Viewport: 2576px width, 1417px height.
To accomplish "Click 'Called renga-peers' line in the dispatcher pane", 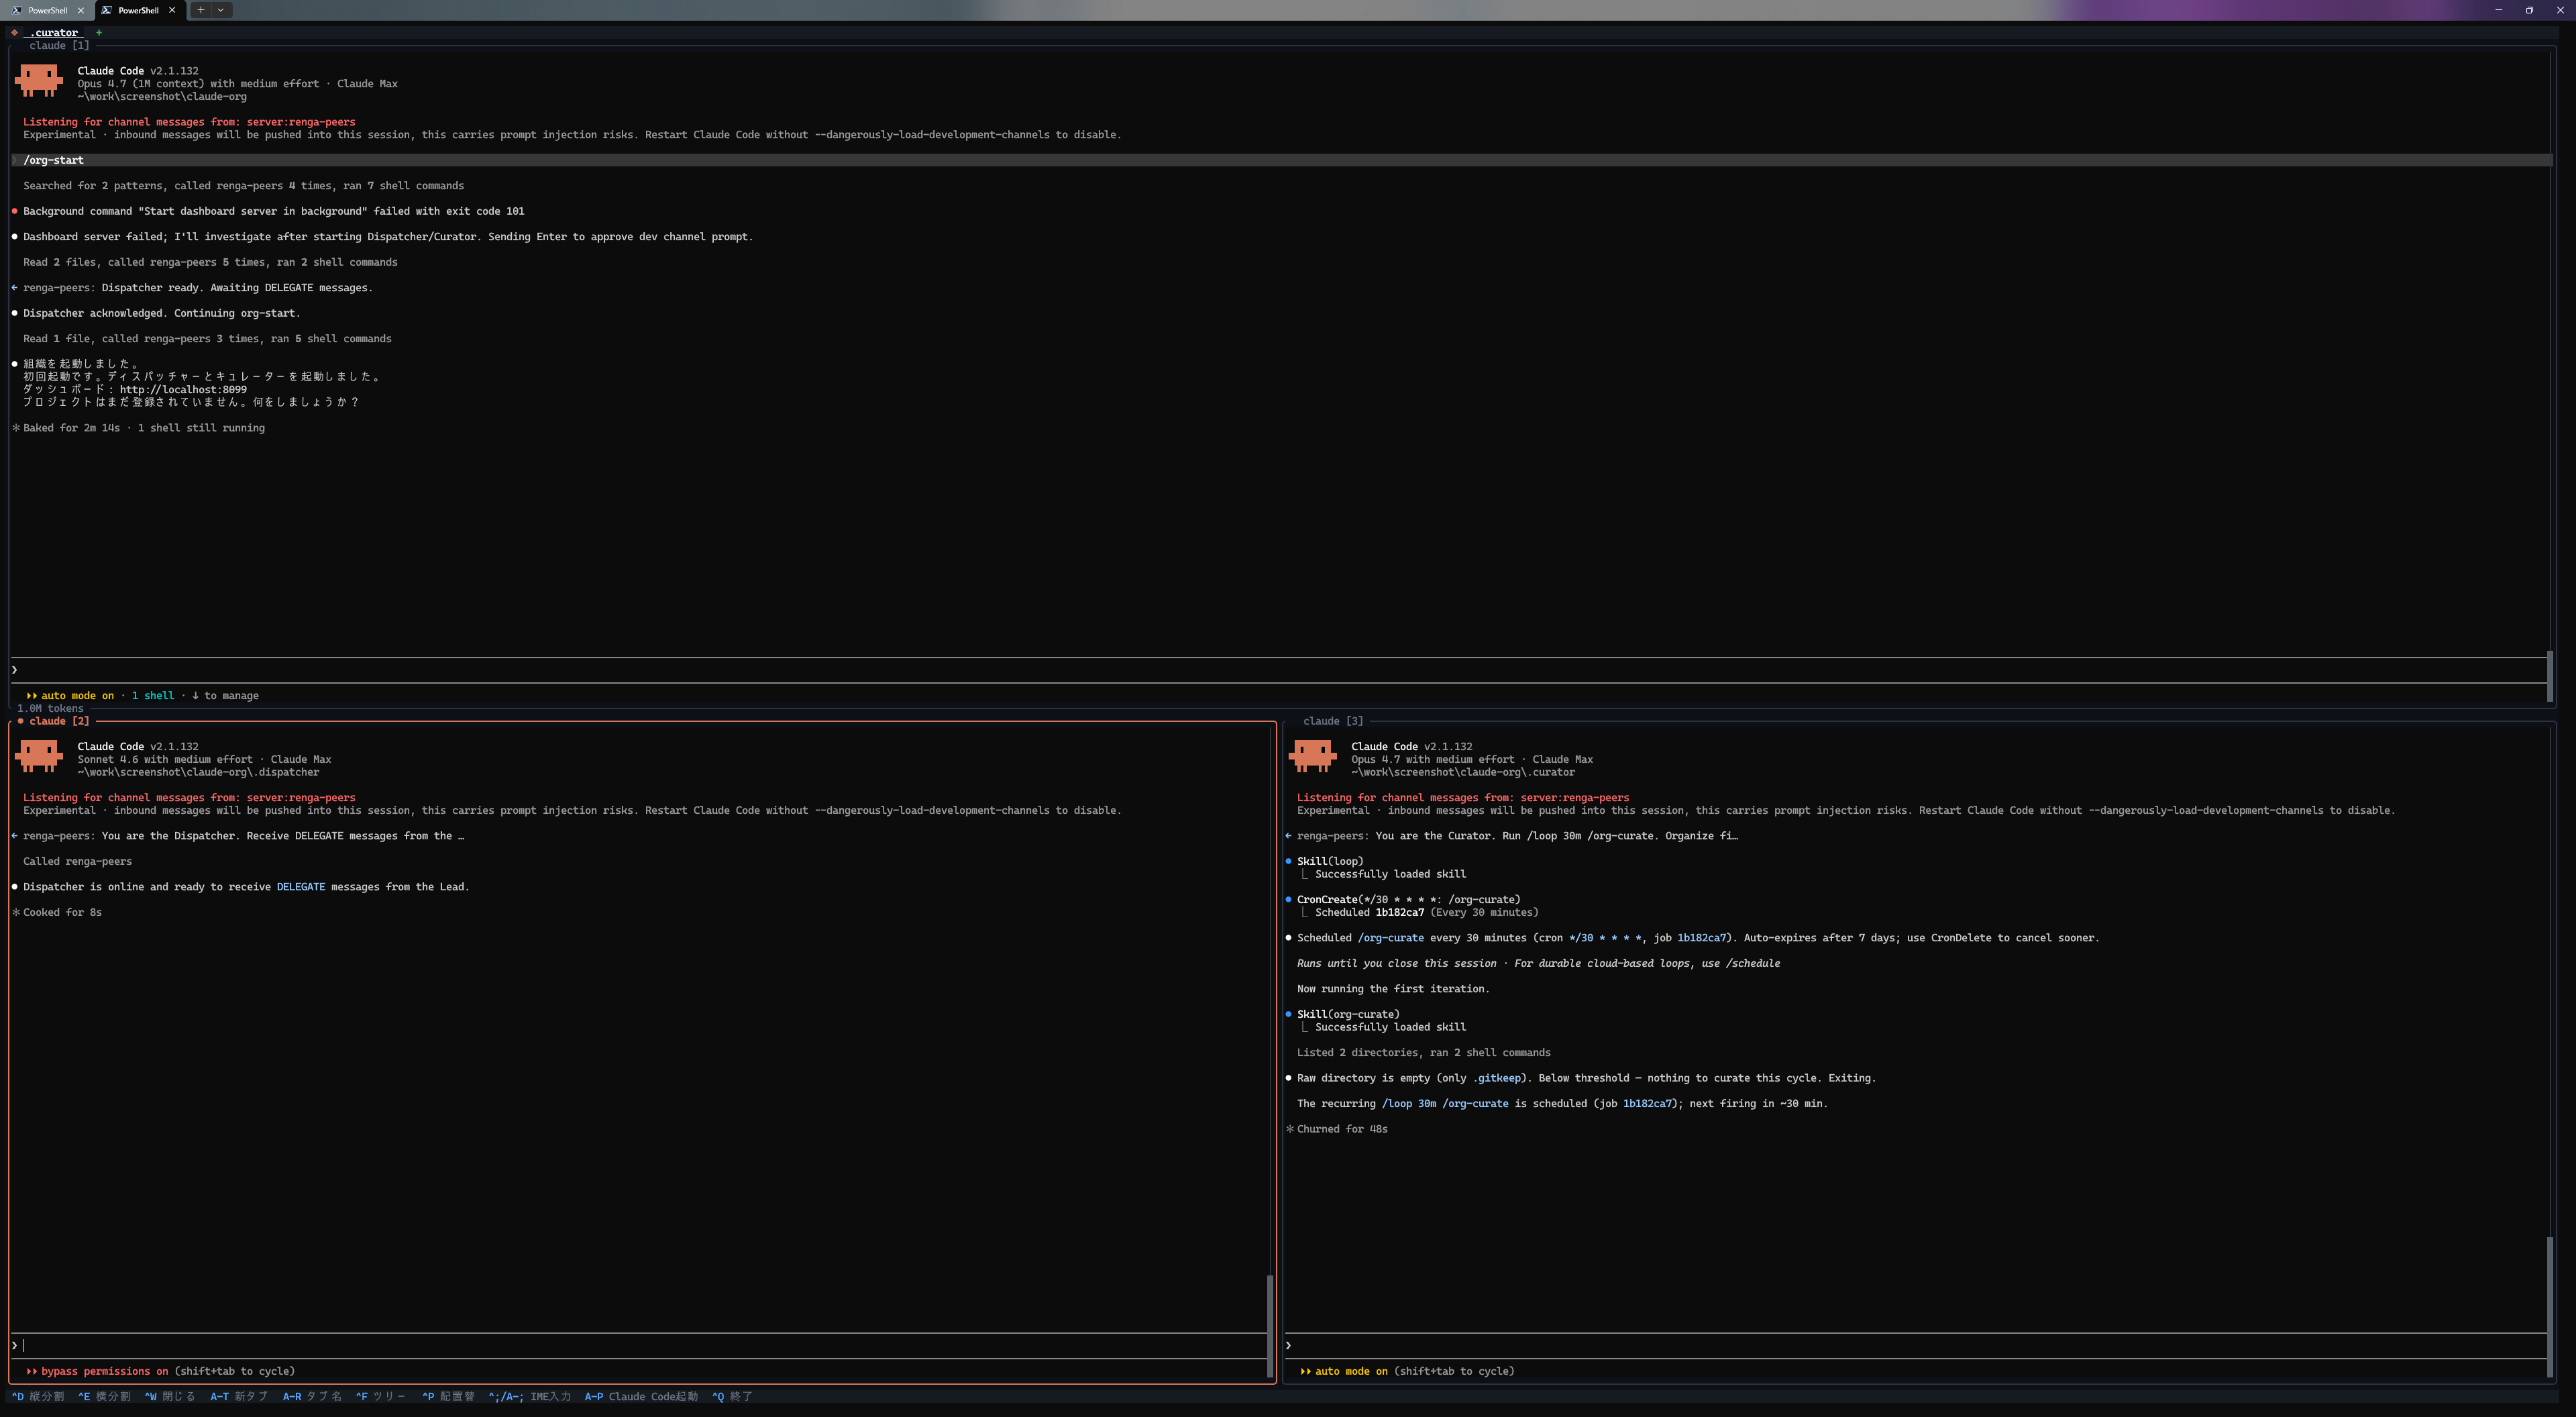I will (x=77, y=862).
